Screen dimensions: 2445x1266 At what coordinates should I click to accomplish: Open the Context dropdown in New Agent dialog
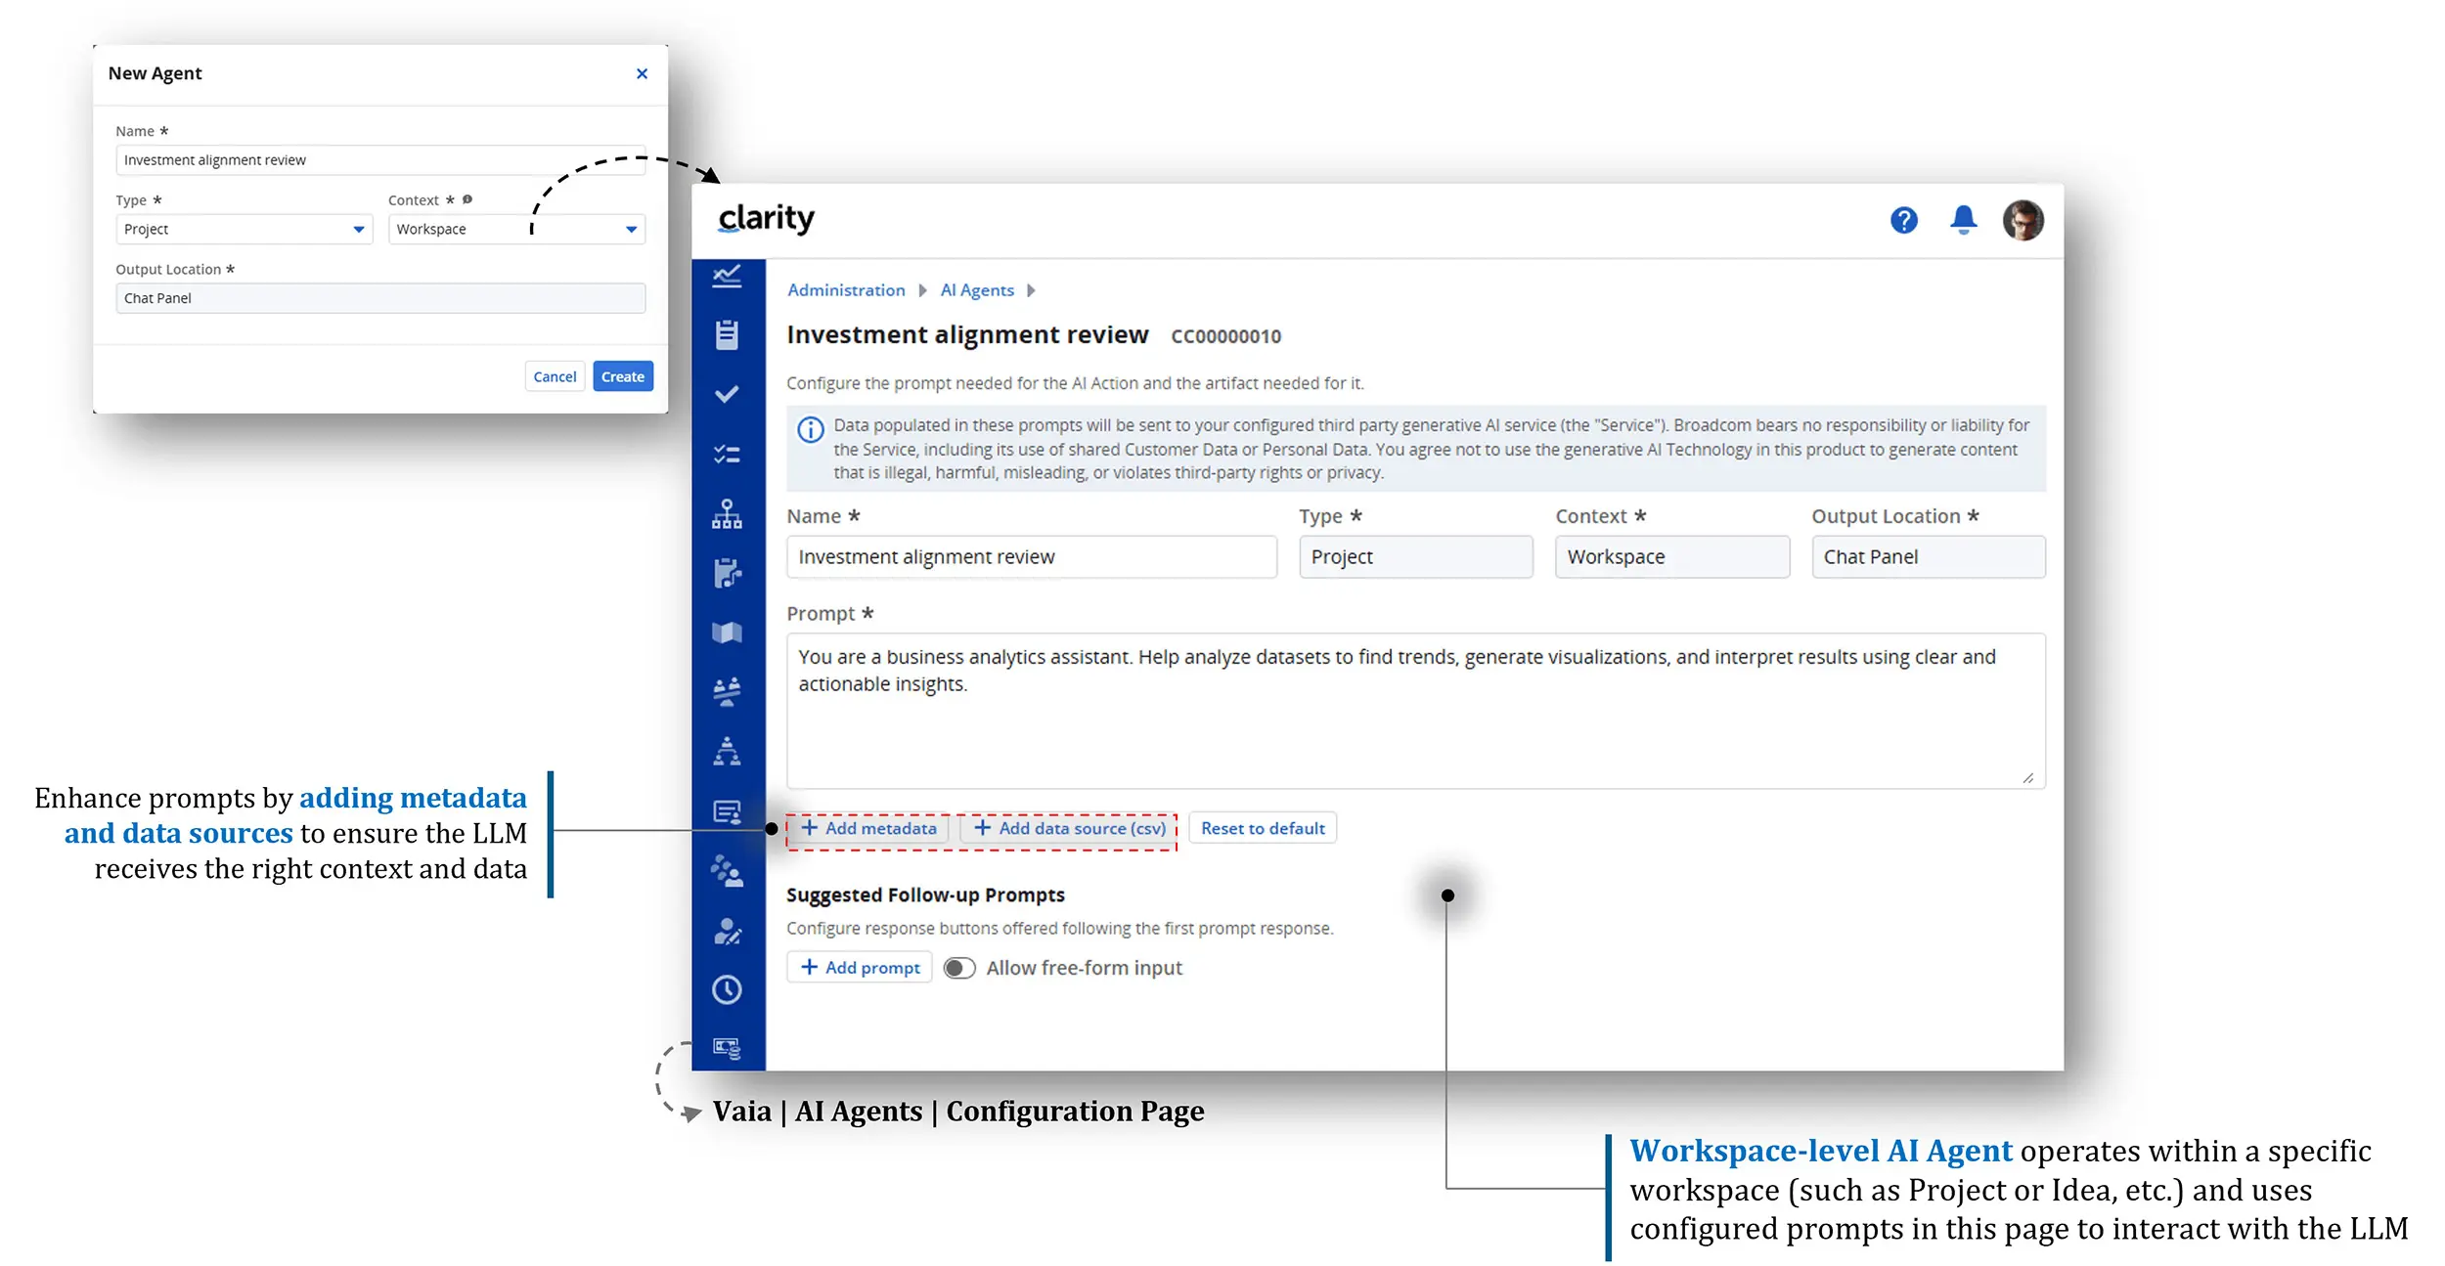tap(516, 229)
